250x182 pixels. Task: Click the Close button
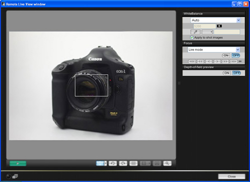(231, 177)
